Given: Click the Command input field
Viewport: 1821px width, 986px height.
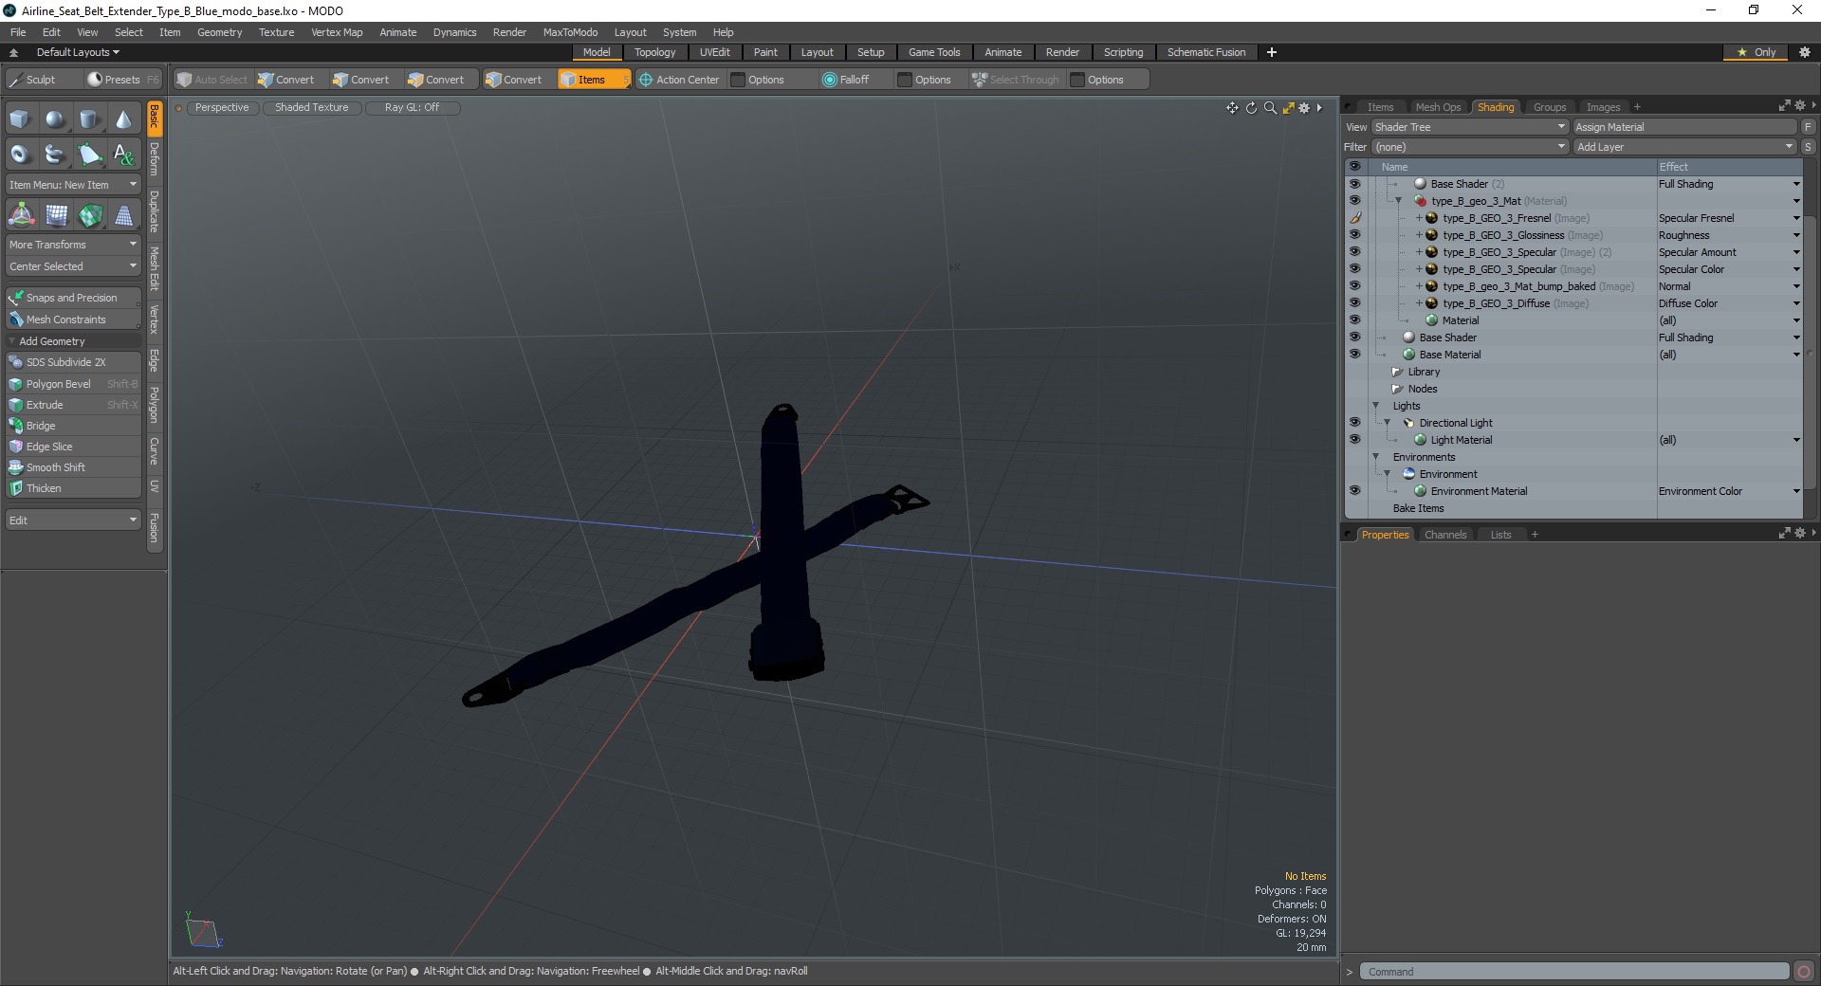Looking at the screenshot, I should click(1574, 972).
